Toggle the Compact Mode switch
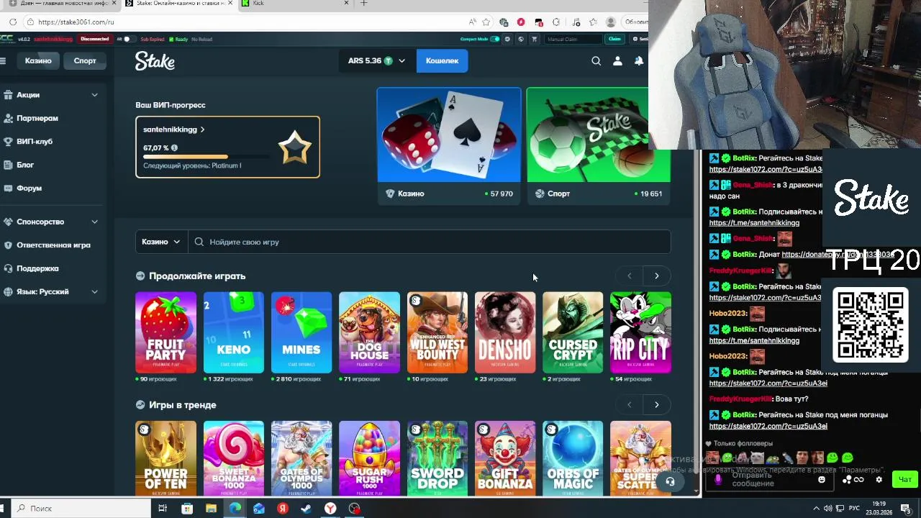The height and width of the screenshot is (518, 921). click(x=494, y=39)
